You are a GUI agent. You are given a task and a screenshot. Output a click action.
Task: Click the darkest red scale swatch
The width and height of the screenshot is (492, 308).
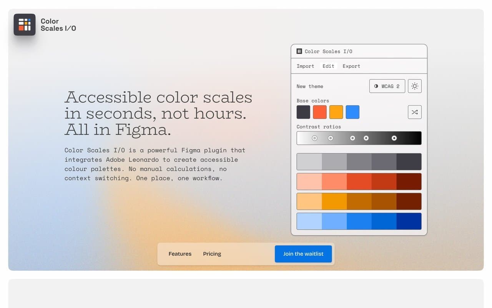pyautogui.click(x=409, y=181)
